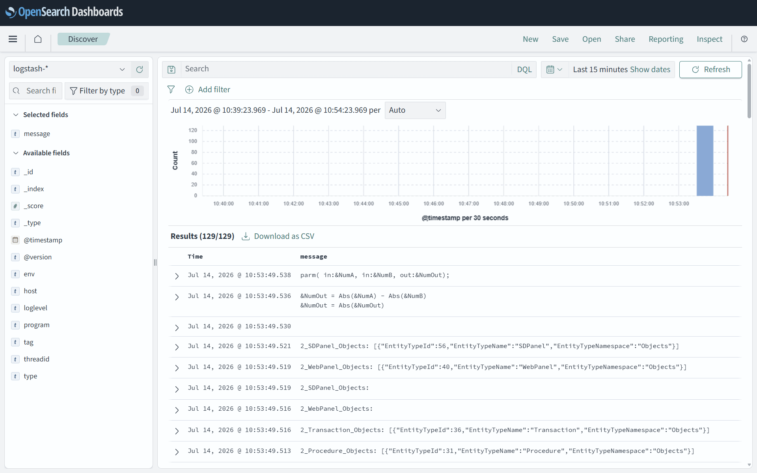Click the download icon beside CSV link
The width and height of the screenshot is (757, 473).
246,236
